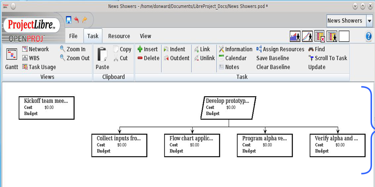This screenshot has height=187, width=375.
Task: Switch to Network view
Action: 35,49
